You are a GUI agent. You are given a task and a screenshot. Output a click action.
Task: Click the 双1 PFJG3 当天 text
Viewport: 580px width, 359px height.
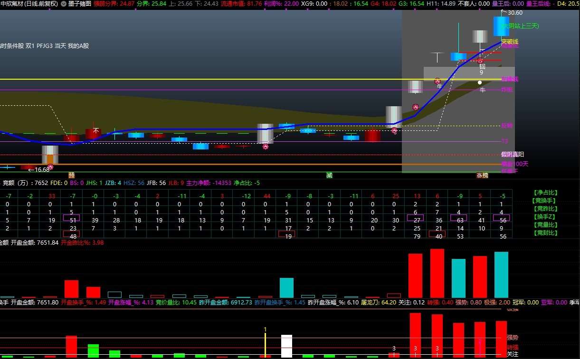46,46
